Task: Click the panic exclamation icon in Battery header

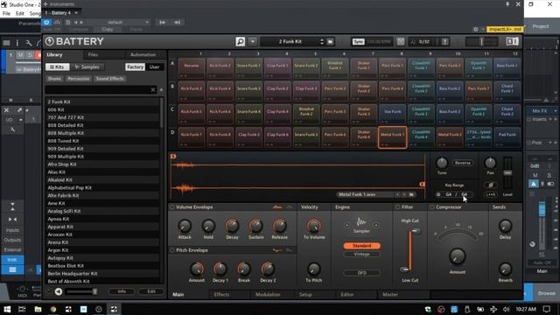Action: pos(445,42)
